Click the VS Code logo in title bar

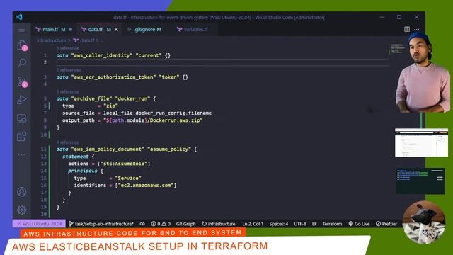point(19,17)
